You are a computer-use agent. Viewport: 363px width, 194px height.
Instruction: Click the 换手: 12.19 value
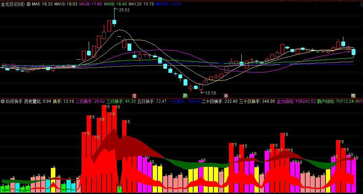63,101
